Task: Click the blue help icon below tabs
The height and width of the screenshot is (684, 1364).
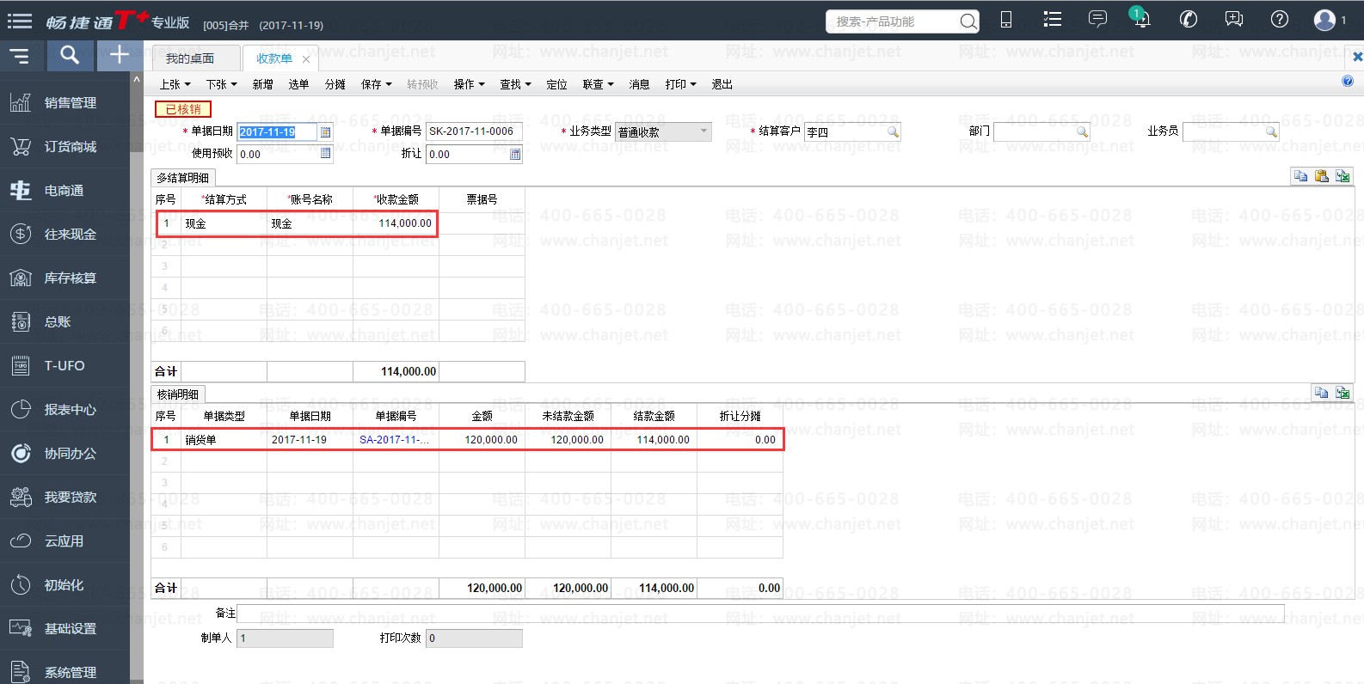Action: click(1348, 81)
